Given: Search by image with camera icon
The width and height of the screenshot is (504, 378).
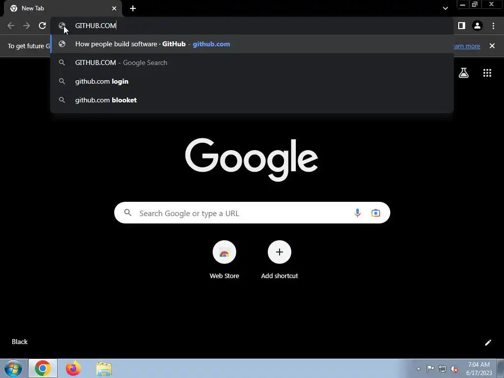Looking at the screenshot, I should coord(376,213).
